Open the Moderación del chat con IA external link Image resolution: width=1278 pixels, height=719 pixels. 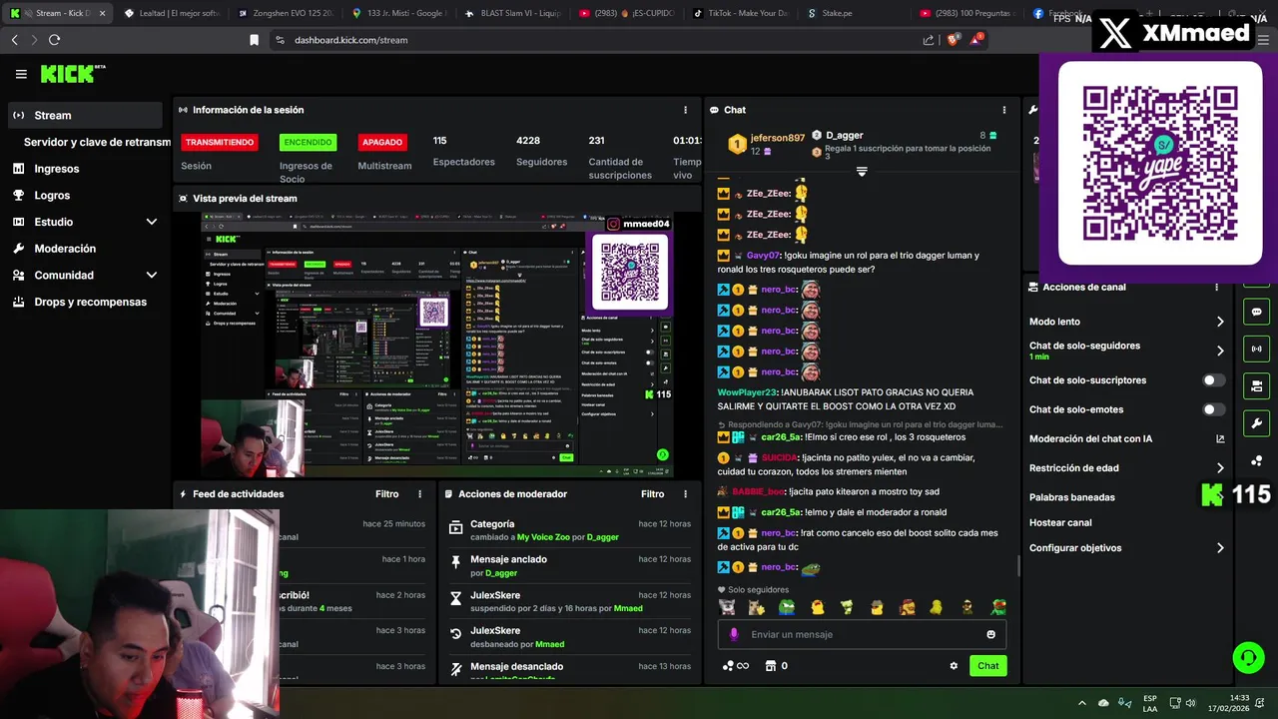pyautogui.click(x=1220, y=438)
